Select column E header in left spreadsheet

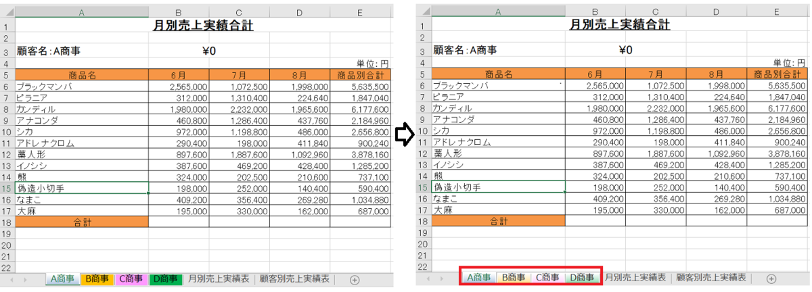(x=359, y=12)
